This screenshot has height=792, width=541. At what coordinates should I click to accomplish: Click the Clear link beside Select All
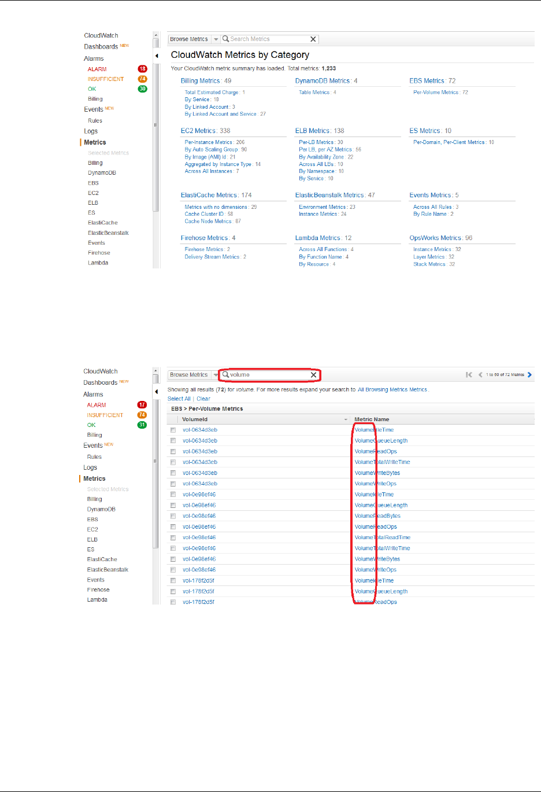(203, 399)
